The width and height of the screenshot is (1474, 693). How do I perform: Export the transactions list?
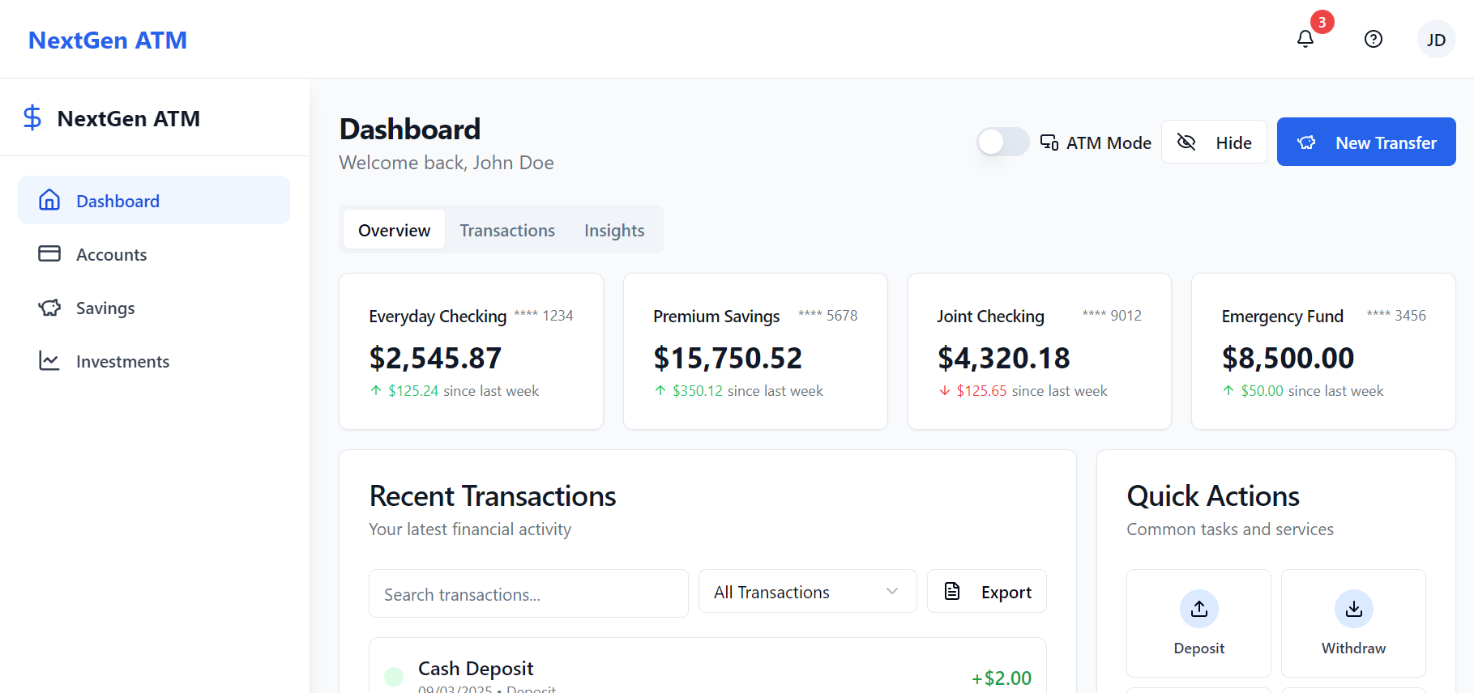click(987, 591)
